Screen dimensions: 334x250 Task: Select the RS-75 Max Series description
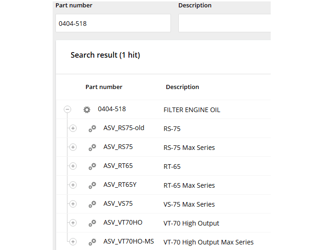[x=189, y=148]
